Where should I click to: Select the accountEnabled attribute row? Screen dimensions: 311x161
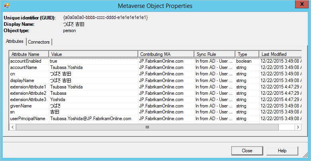point(155,61)
